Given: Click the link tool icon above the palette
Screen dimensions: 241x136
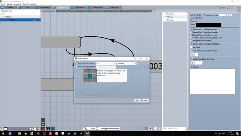Looking at the screenshot, I should point(43,120).
